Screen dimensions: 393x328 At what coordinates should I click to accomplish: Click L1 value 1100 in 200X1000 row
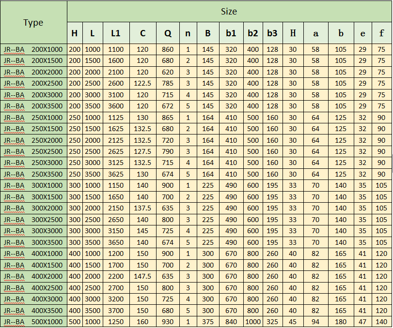116,49
